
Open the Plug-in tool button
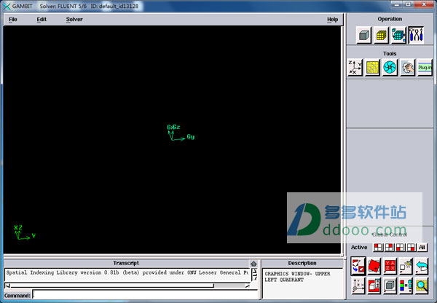coord(425,67)
